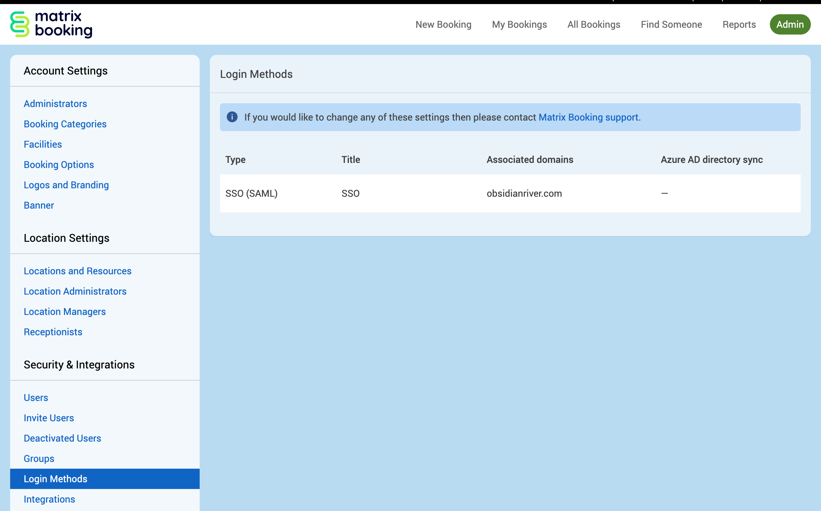Open Location Administrators
The width and height of the screenshot is (821, 511).
click(75, 291)
